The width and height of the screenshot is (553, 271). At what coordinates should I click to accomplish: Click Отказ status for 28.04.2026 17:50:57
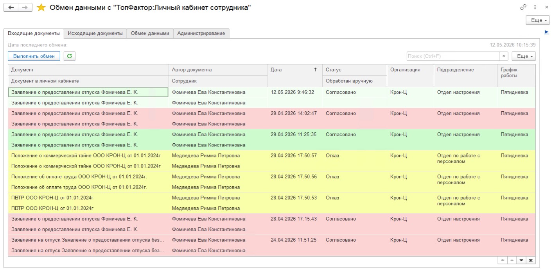(332, 156)
